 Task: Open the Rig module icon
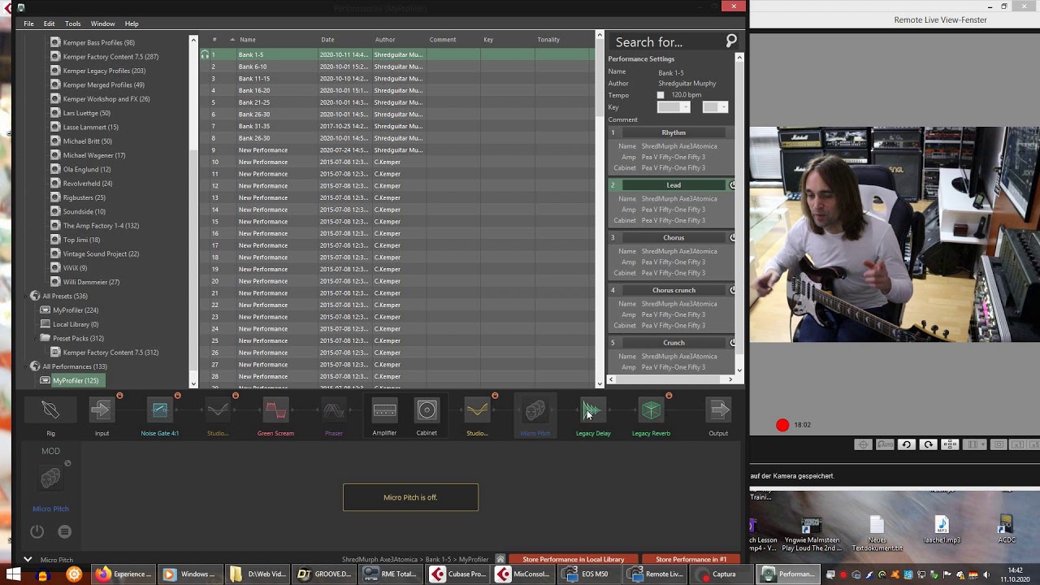coord(50,411)
